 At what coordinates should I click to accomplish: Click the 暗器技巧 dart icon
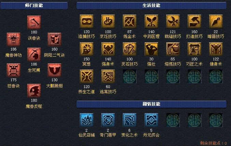[216, 21]
